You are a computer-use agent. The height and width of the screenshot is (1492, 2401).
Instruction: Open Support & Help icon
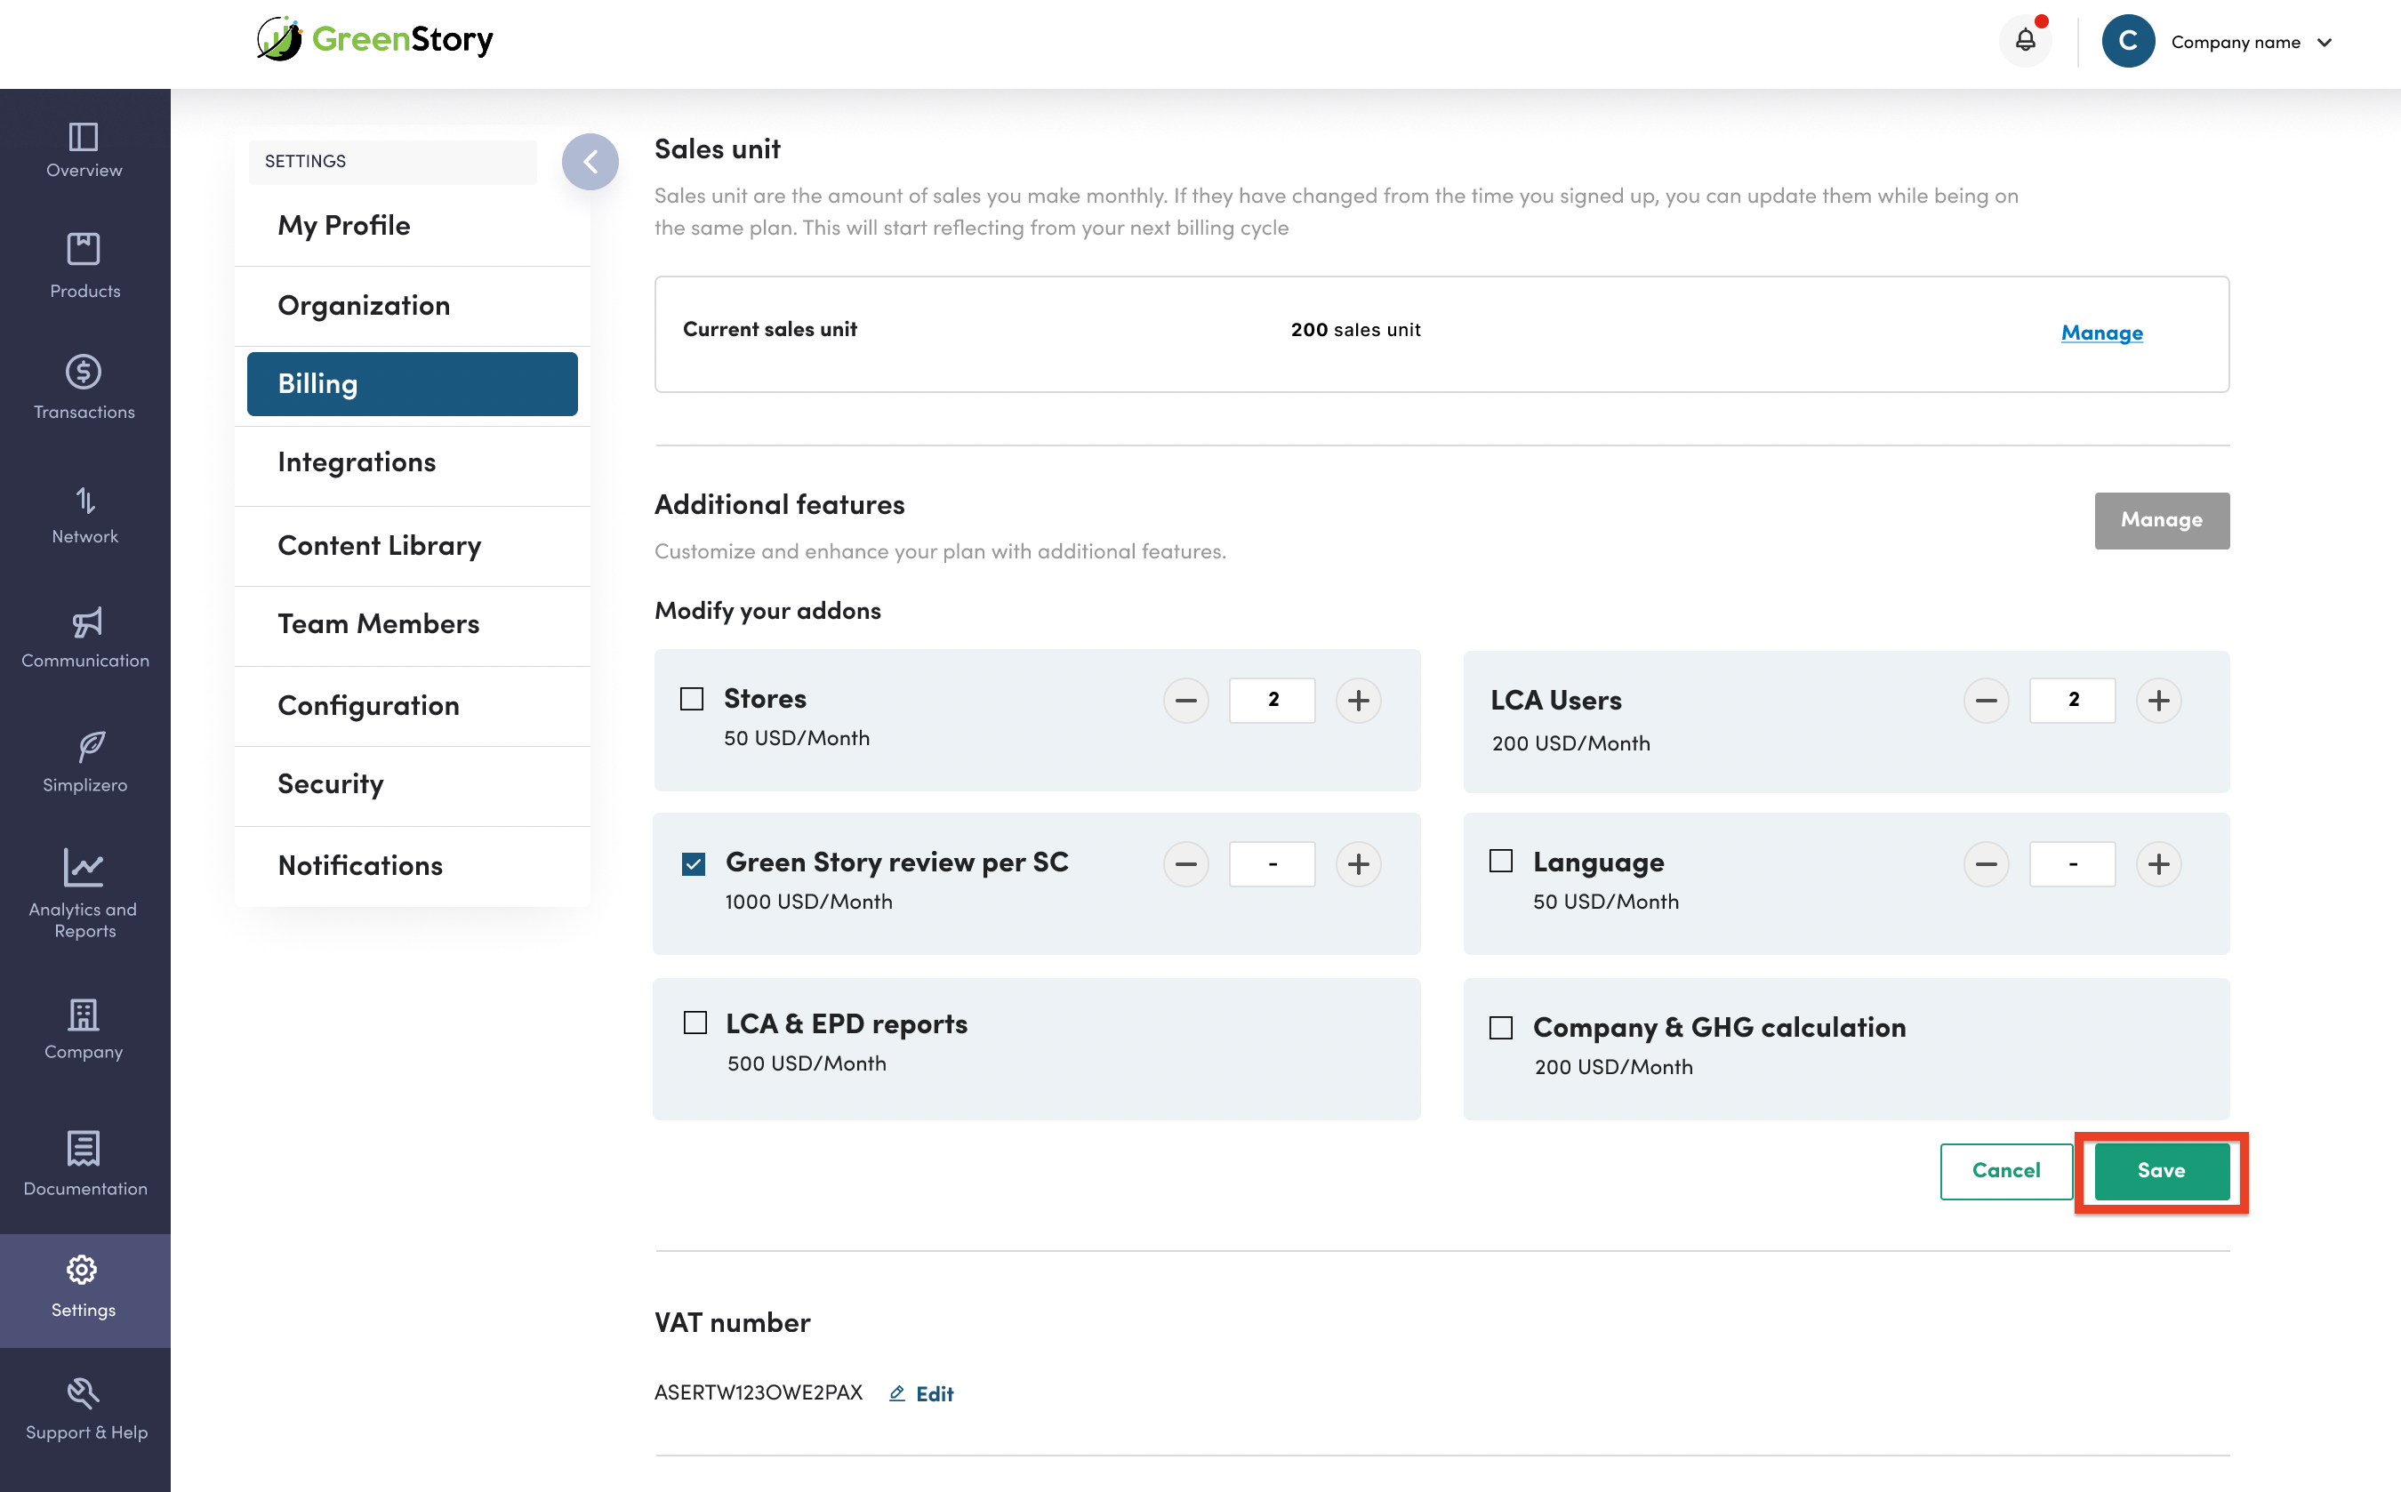84,1392
